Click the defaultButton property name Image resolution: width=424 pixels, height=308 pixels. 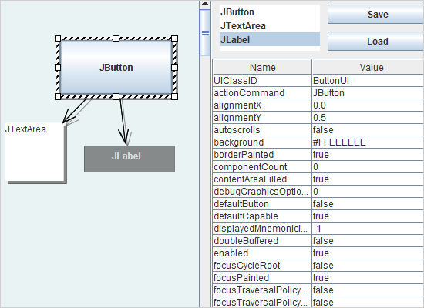(x=262, y=204)
